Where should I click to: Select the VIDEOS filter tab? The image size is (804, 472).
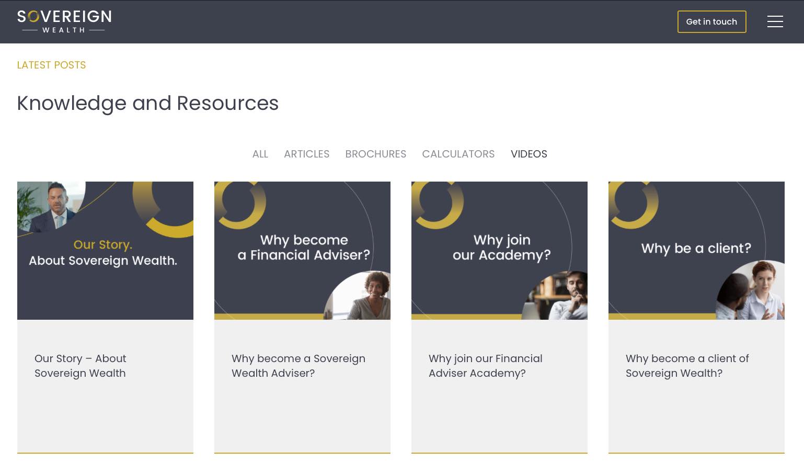529,154
